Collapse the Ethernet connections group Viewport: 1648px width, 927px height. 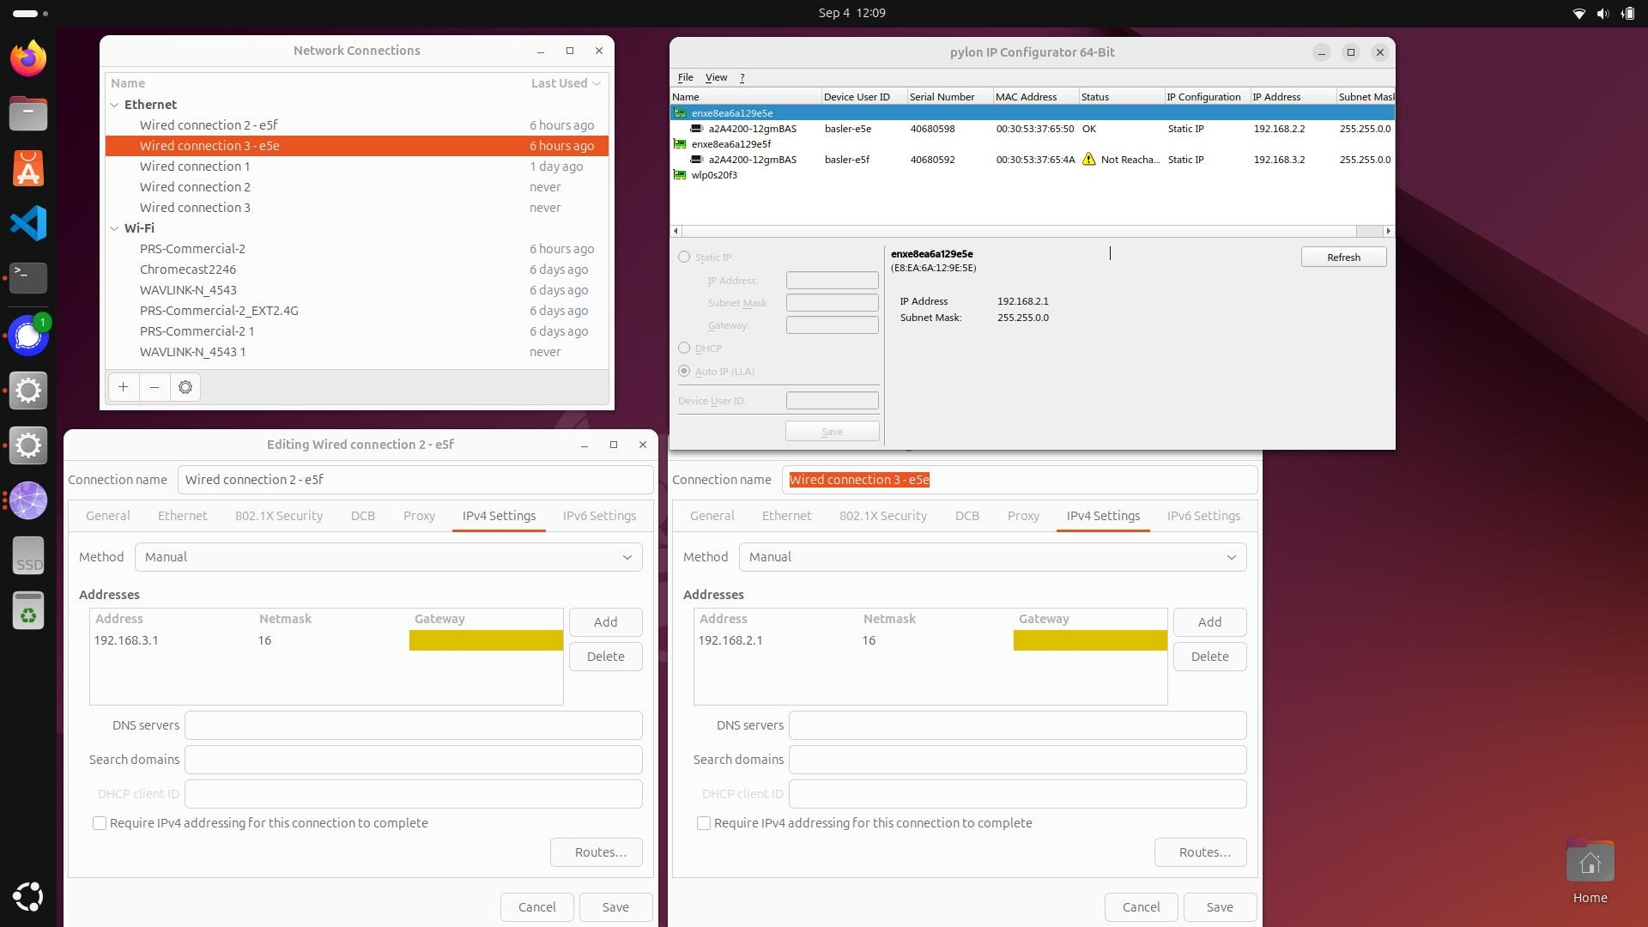[114, 105]
